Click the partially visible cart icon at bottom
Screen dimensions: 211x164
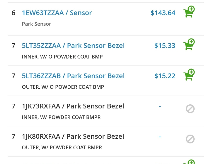tap(189, 162)
